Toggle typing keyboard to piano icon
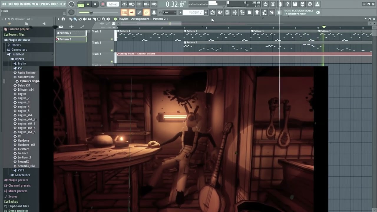 pos(124,12)
